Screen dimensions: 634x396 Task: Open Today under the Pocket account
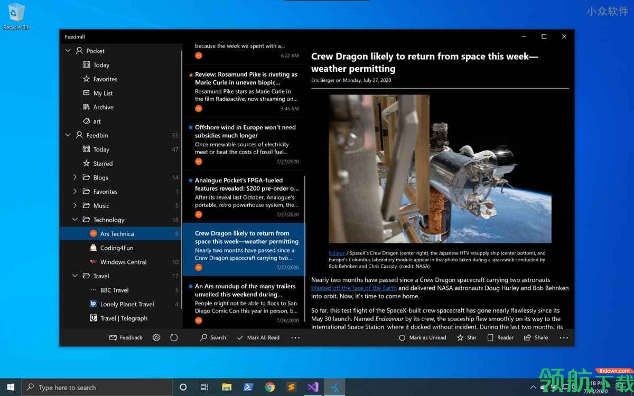120,65
